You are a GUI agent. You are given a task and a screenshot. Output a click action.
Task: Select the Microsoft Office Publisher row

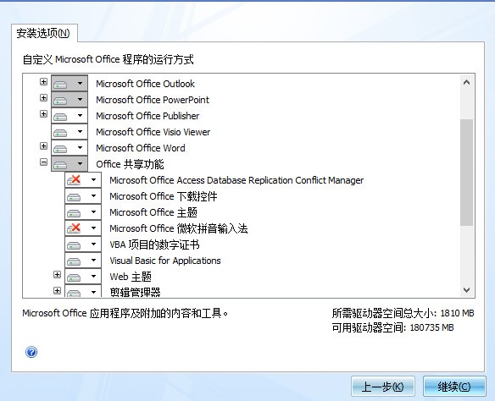(x=147, y=116)
